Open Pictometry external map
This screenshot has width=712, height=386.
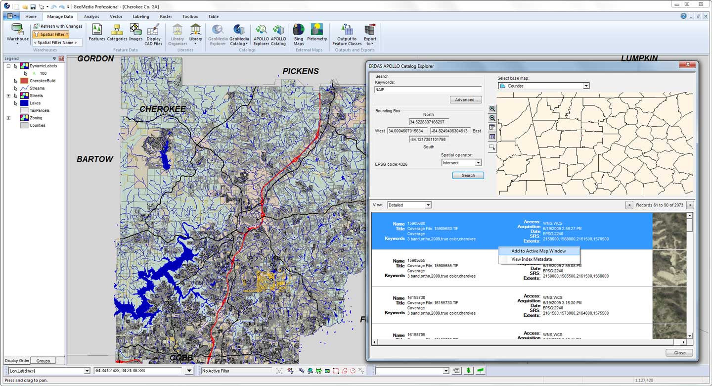pyautogui.click(x=317, y=33)
